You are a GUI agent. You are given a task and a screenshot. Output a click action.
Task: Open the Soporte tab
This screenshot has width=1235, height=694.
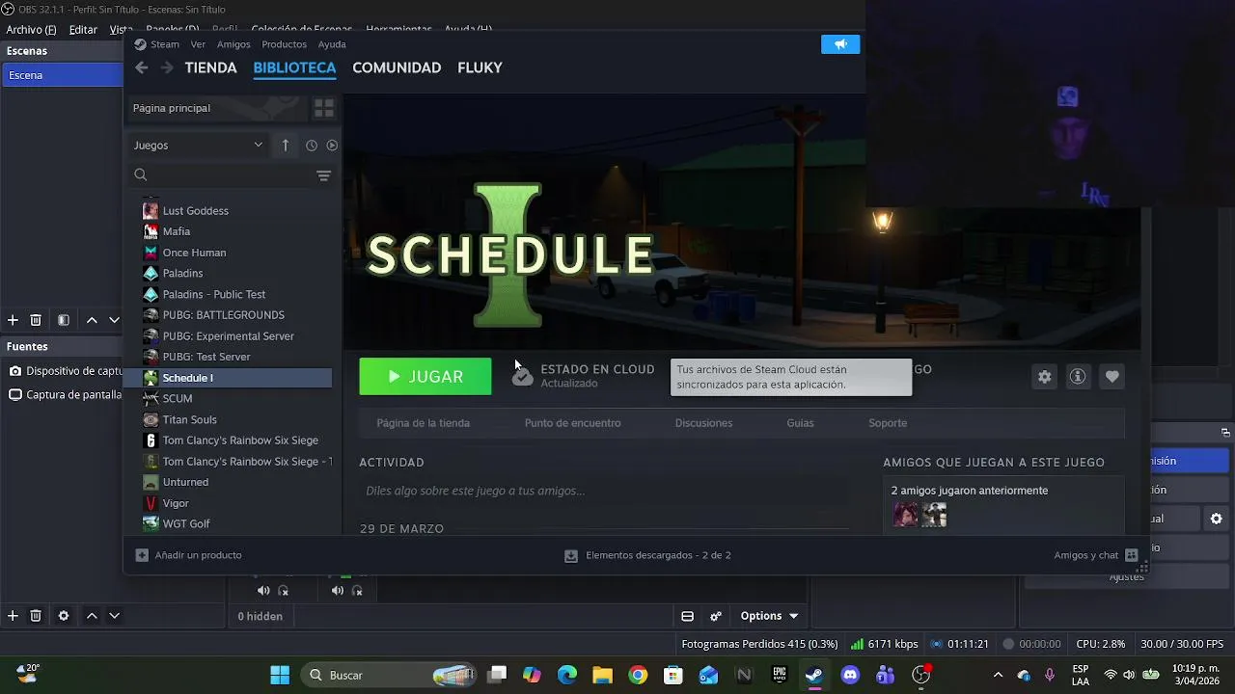click(x=888, y=423)
